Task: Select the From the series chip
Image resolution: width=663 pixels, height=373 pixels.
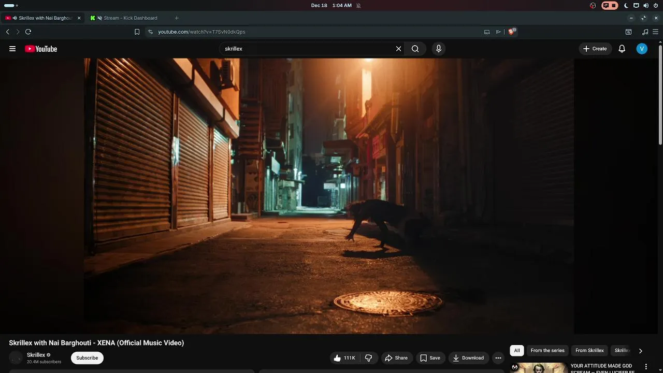Action: [547, 351]
